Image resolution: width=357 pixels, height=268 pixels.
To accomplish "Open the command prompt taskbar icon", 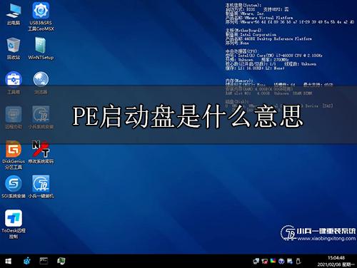I will (x=44, y=261).
